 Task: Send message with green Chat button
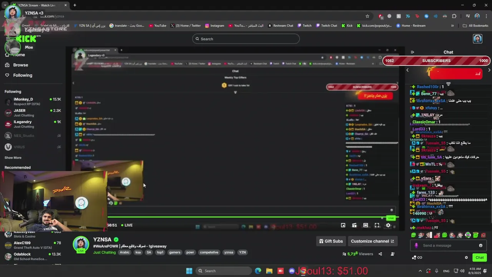click(480, 257)
